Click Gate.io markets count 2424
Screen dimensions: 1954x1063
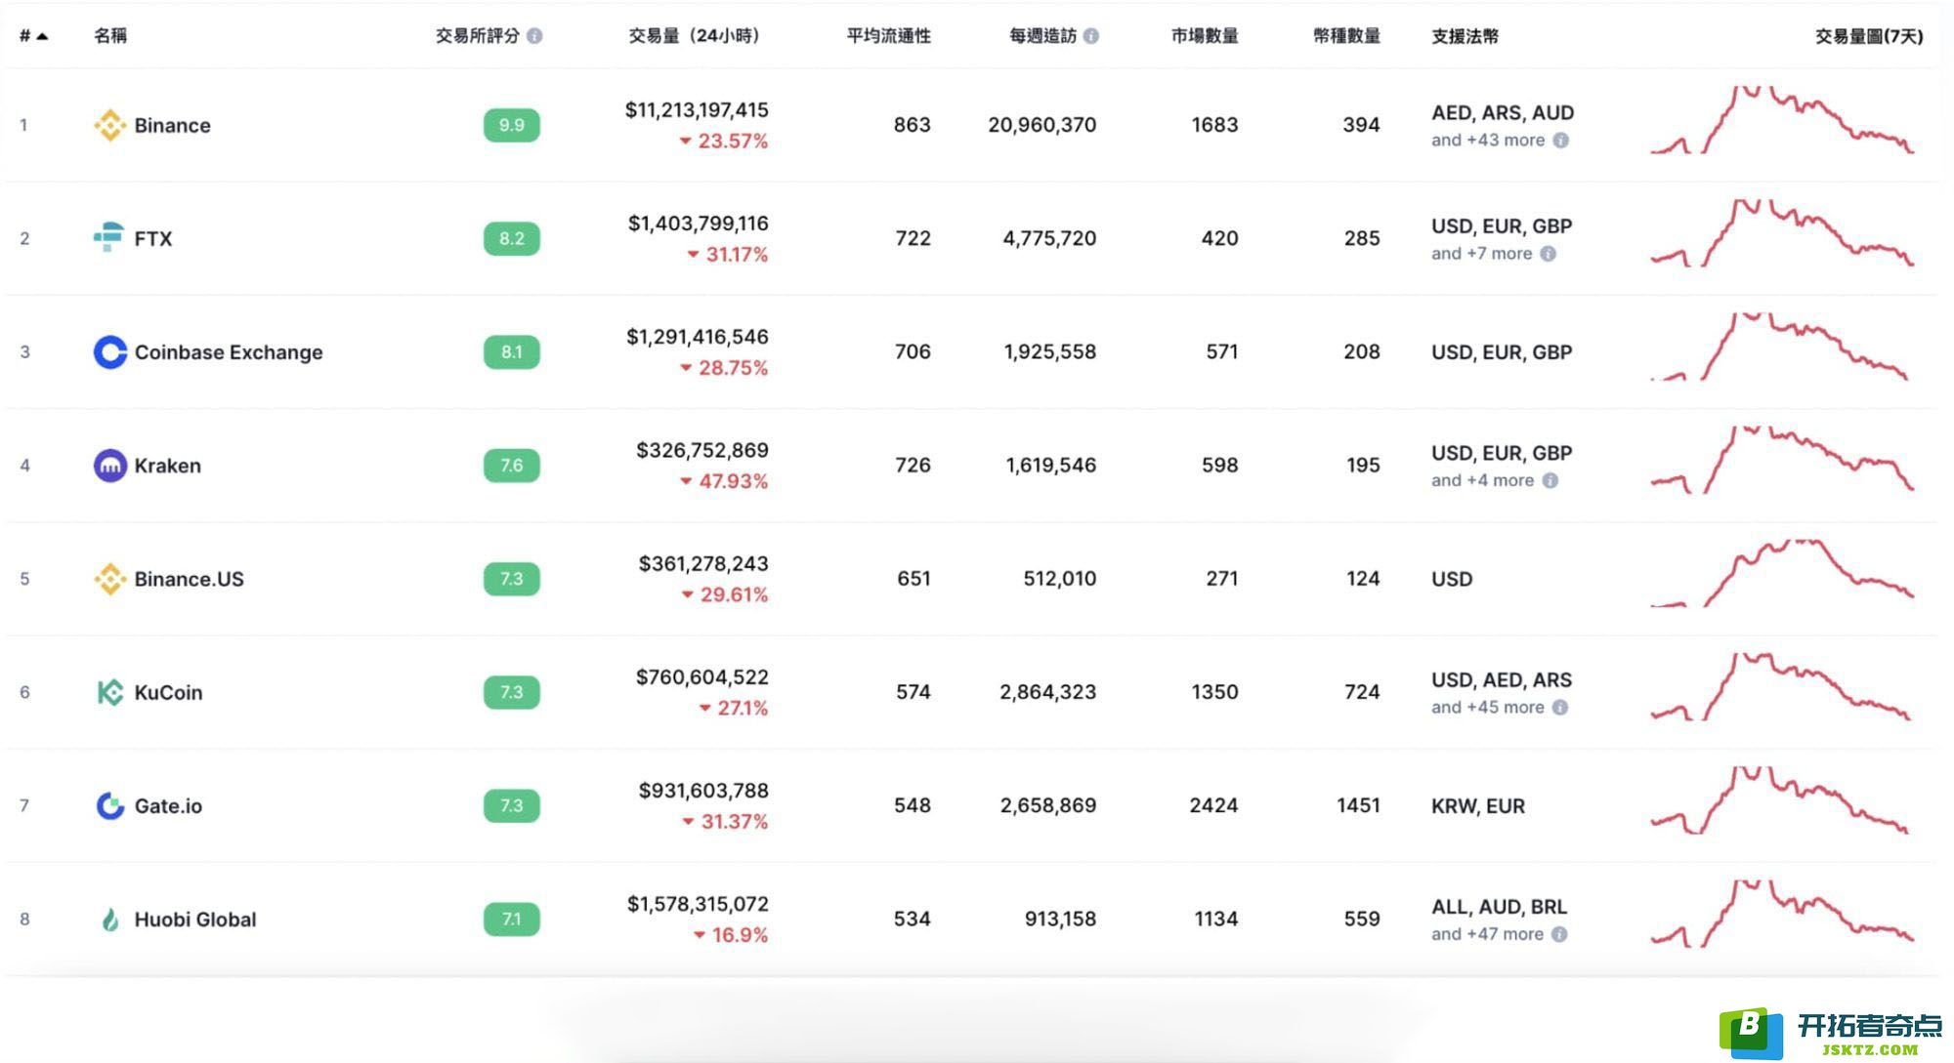coord(1213,805)
